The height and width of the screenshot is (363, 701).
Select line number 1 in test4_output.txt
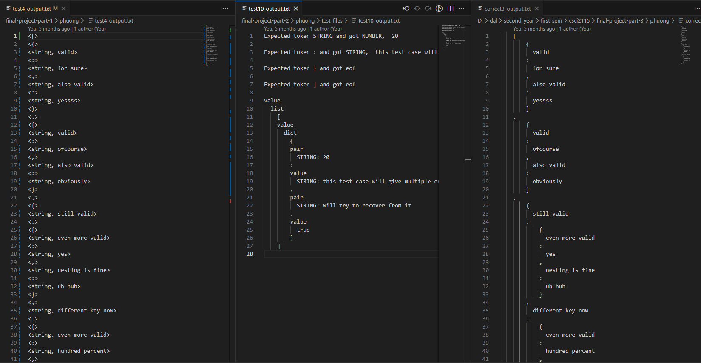(15, 36)
